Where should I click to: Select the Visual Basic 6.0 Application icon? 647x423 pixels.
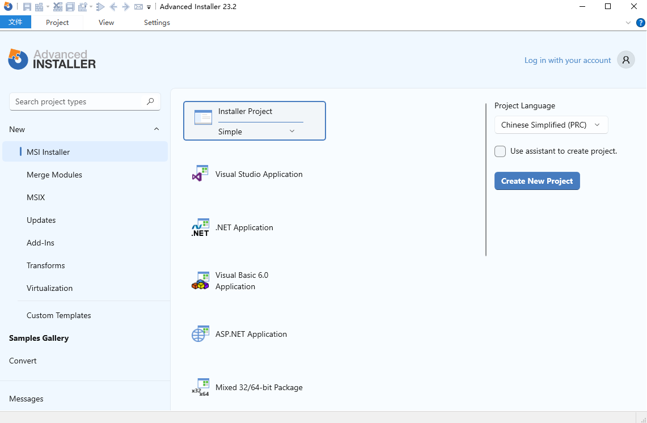pyautogui.click(x=200, y=281)
